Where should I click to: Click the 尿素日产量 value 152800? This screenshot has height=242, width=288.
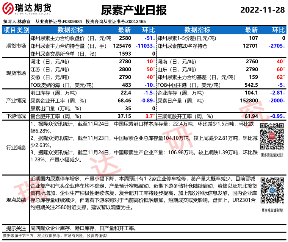249,100
